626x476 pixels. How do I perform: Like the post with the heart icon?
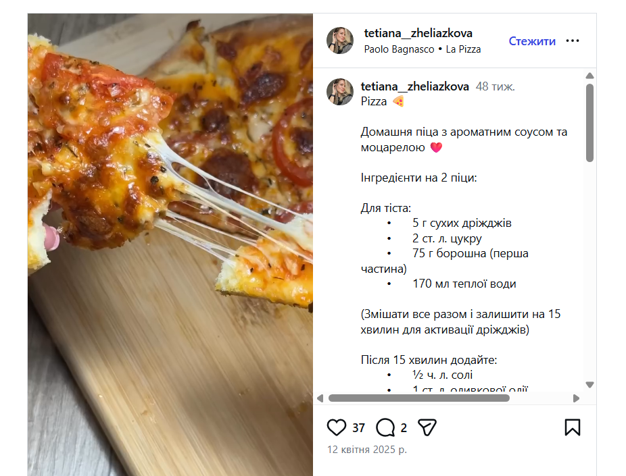point(336,427)
